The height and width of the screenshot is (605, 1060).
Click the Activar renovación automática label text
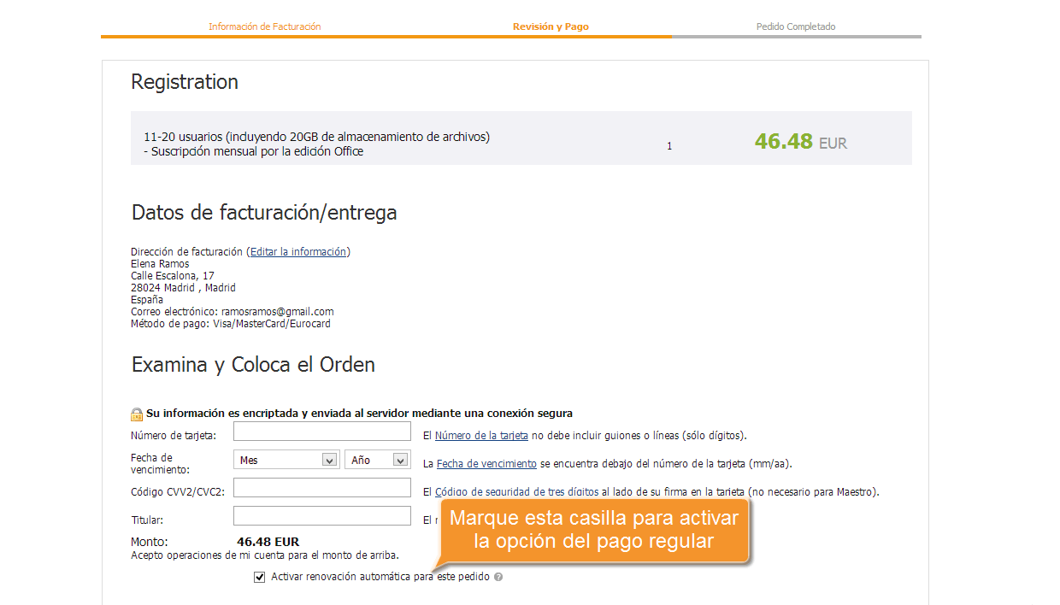coord(380,577)
